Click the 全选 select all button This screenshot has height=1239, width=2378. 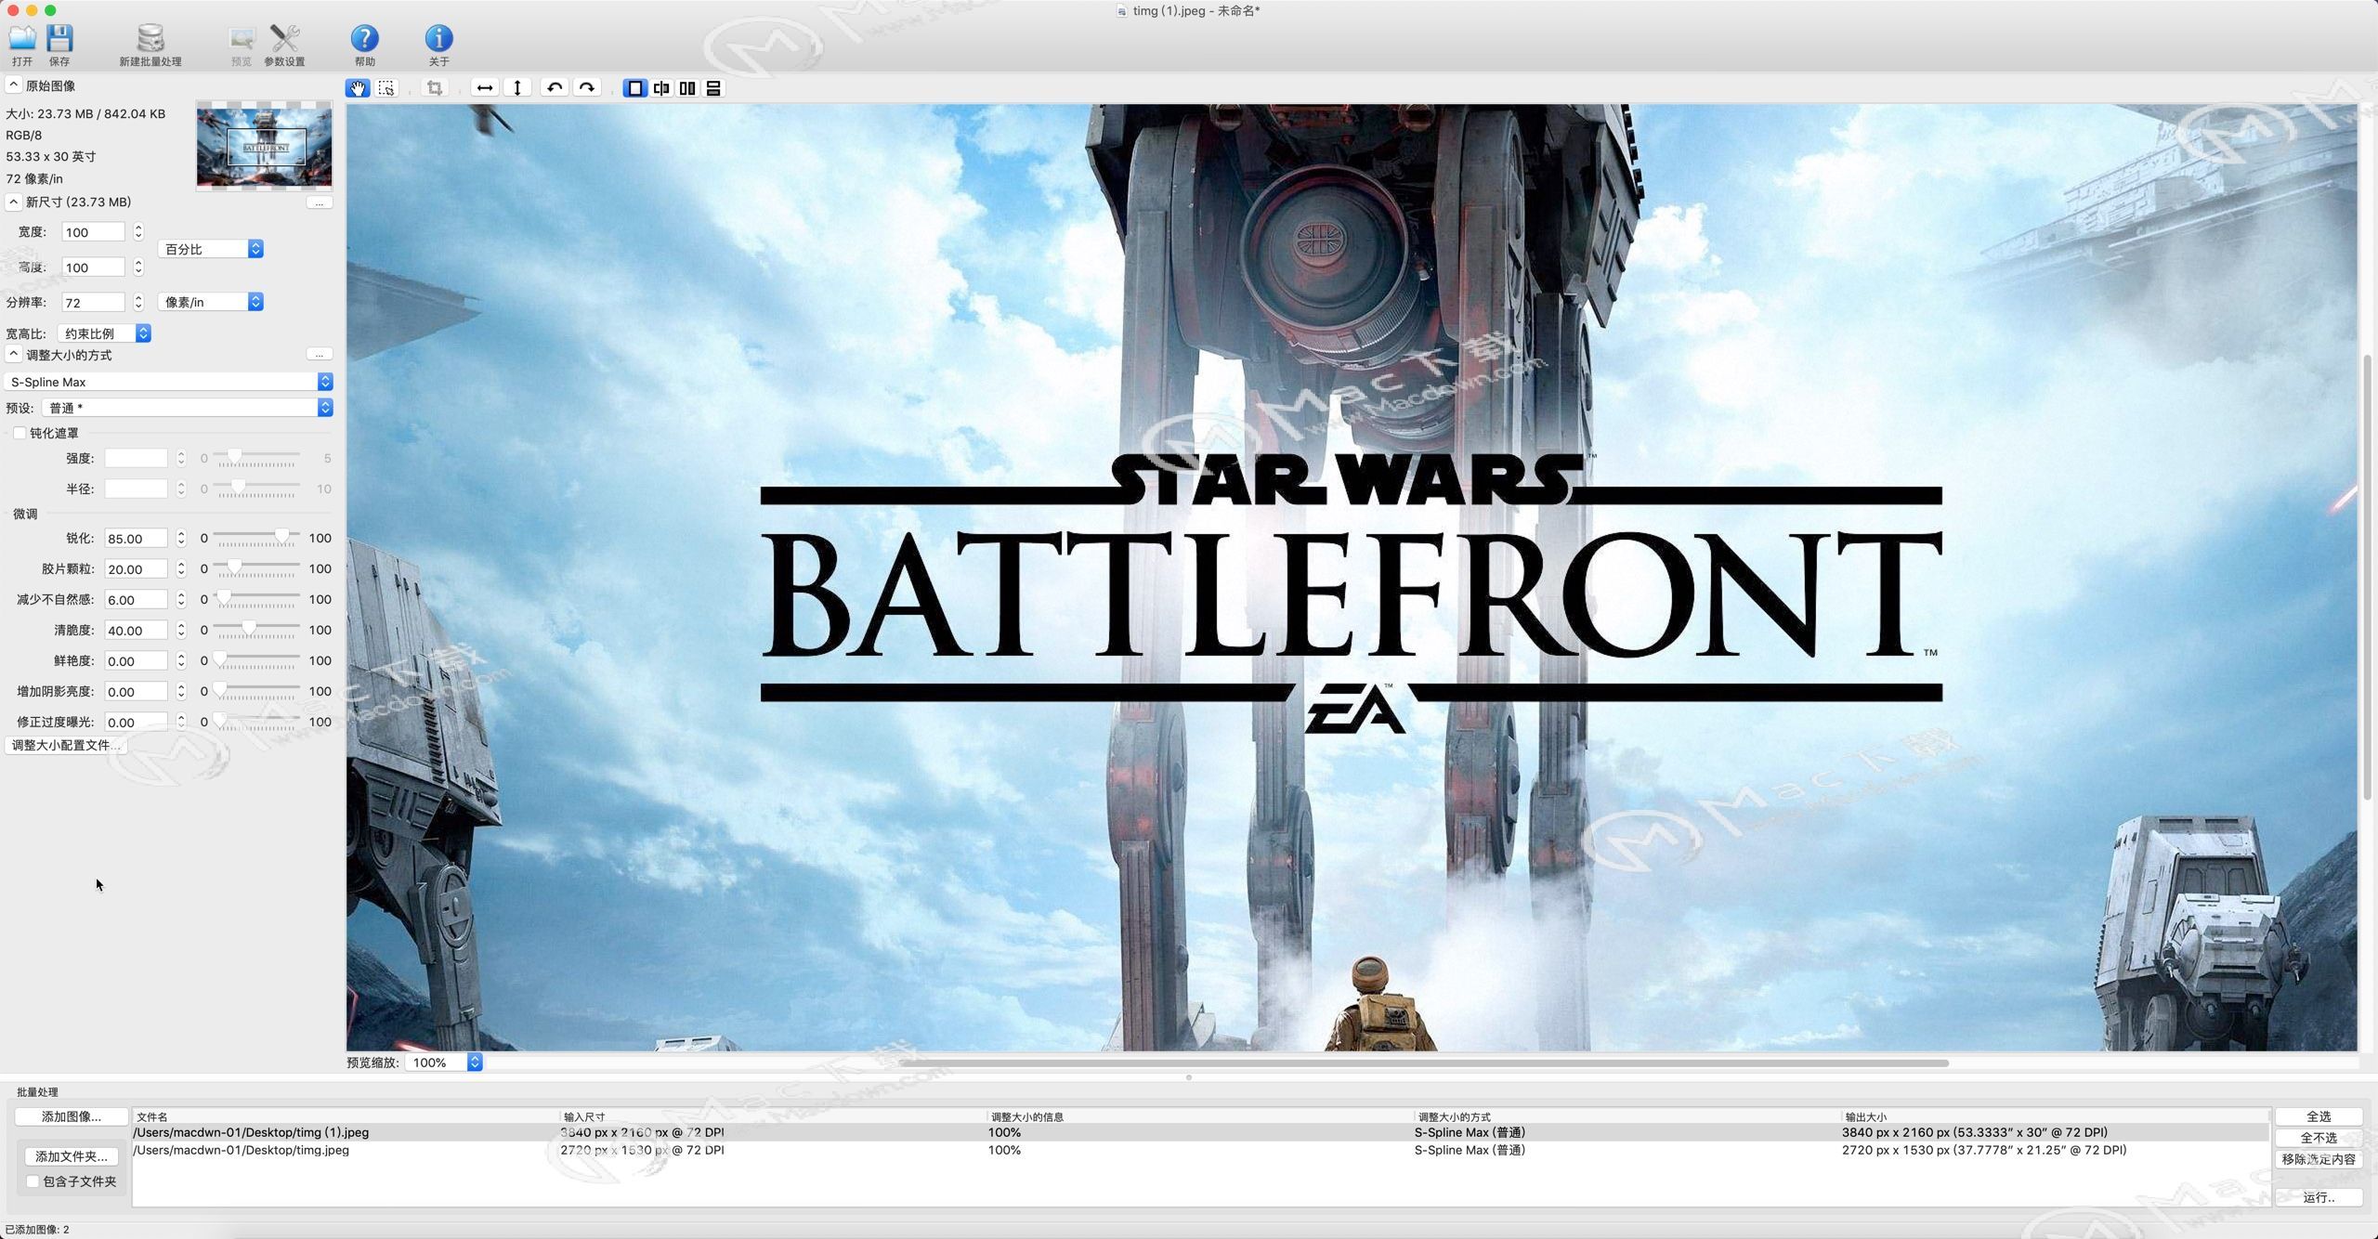tap(2319, 1116)
